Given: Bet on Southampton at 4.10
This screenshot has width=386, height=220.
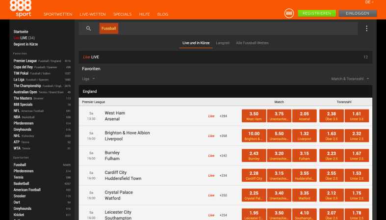Looking at the screenshot, I should [x=304, y=215].
